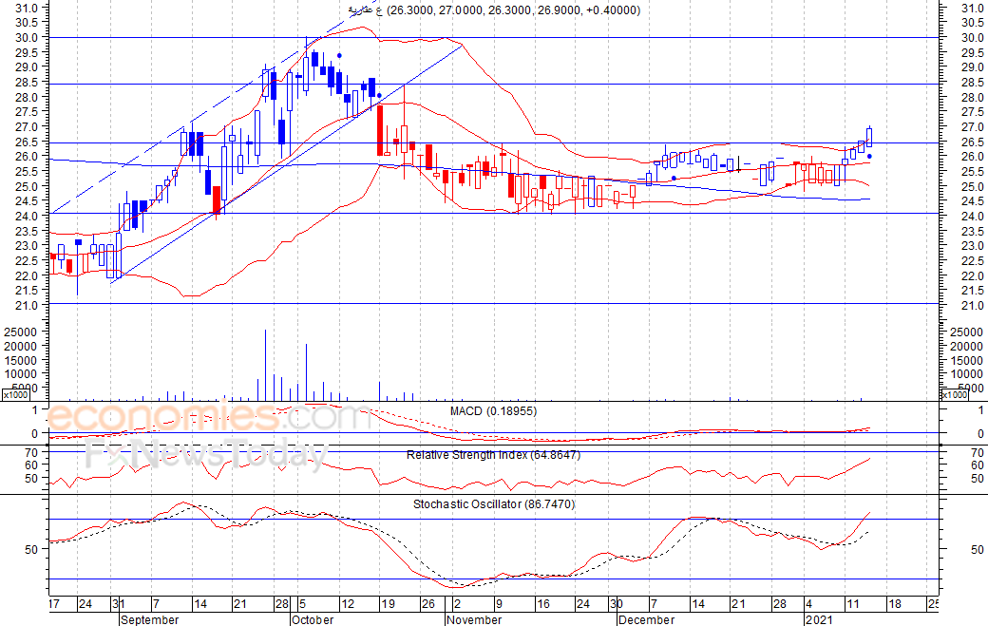This screenshot has height=626, width=988.
Task: Select the 26 date label on time axis
Action: point(428,604)
